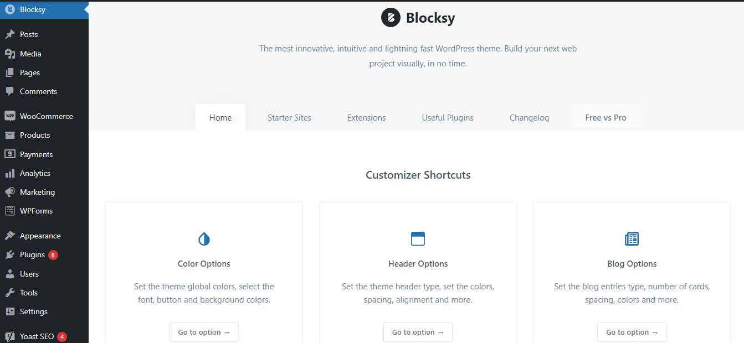This screenshot has width=744, height=343.
Task: Click the Analytics bar chart icon
Action: coord(10,173)
